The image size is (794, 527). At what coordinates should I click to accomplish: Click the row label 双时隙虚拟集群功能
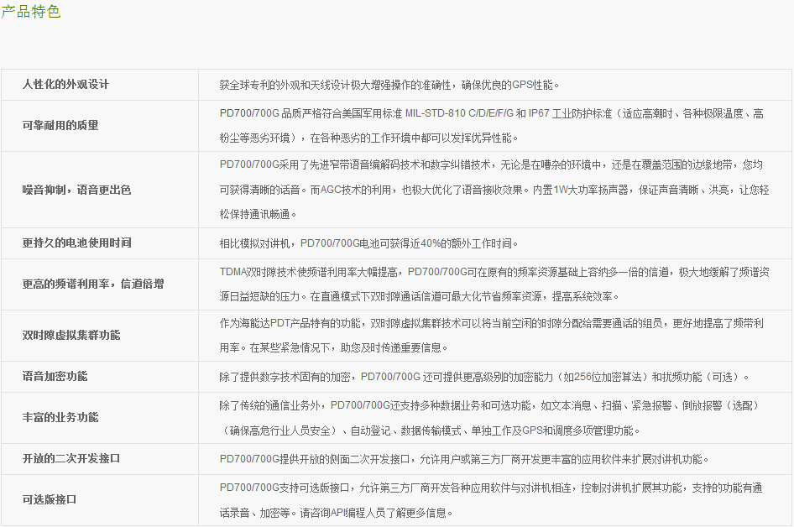coord(71,335)
